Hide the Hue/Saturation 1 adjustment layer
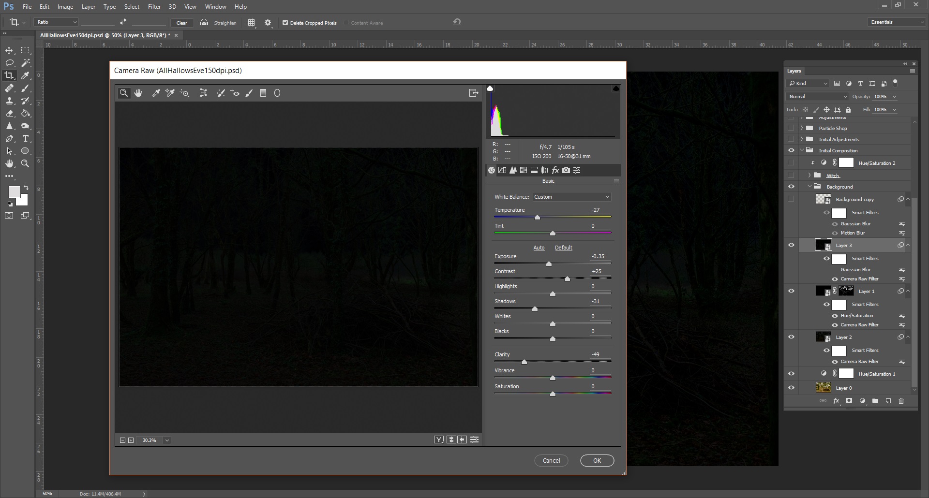Image resolution: width=929 pixels, height=498 pixels. [x=791, y=374]
